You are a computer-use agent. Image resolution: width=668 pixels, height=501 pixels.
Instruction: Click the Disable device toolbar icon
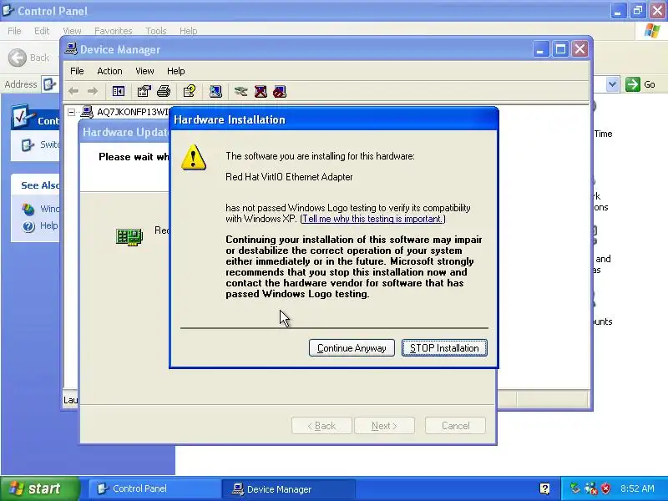pyautogui.click(x=280, y=91)
